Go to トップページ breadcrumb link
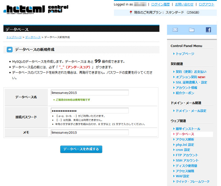 tap(14, 37)
